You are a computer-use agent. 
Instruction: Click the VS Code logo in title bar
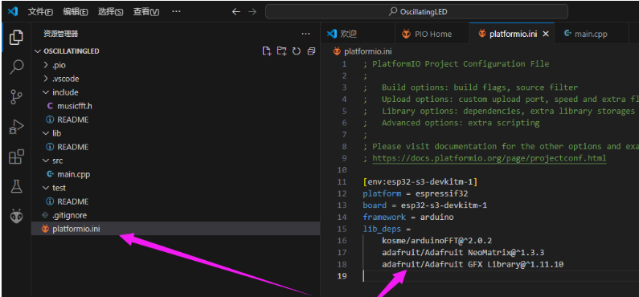point(13,11)
